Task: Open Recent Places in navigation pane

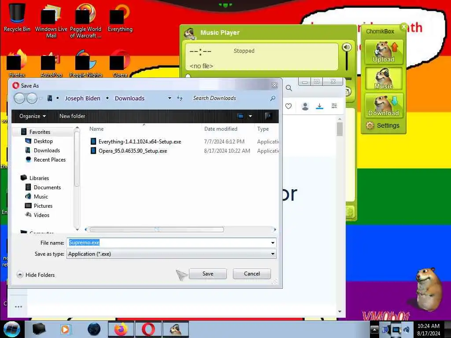Action: (49, 159)
